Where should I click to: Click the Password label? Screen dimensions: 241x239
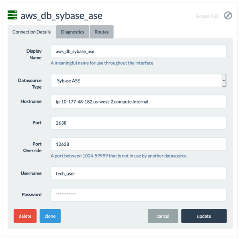[32, 194]
